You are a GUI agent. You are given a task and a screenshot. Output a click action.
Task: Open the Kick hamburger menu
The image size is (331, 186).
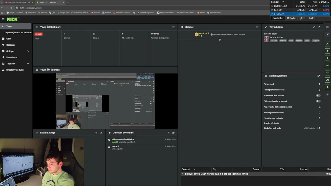(3, 19)
